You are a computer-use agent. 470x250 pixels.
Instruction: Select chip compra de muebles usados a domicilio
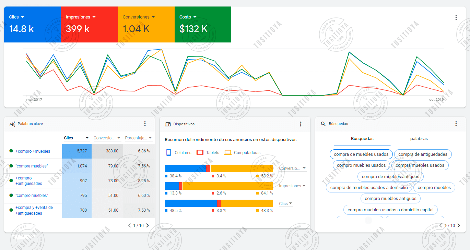click(369, 187)
